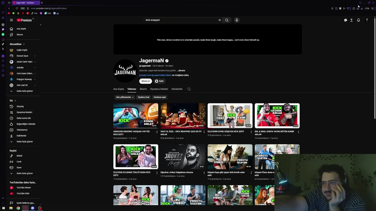Open the Playables icon in the YouTube header

[345, 20]
